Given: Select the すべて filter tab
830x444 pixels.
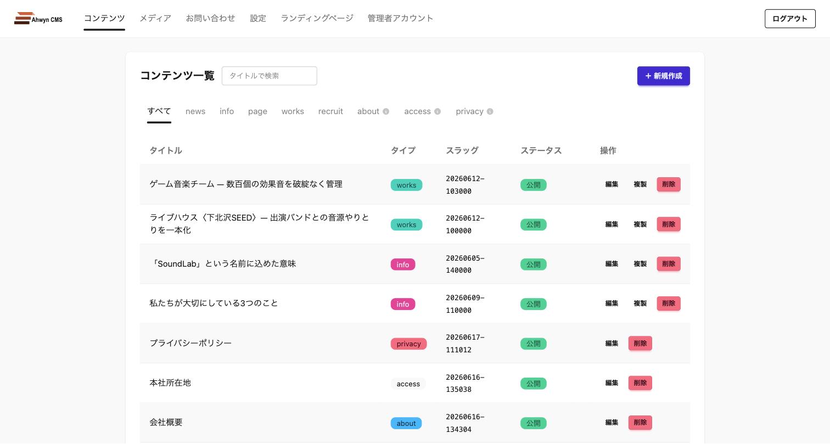Looking at the screenshot, I should coord(159,111).
